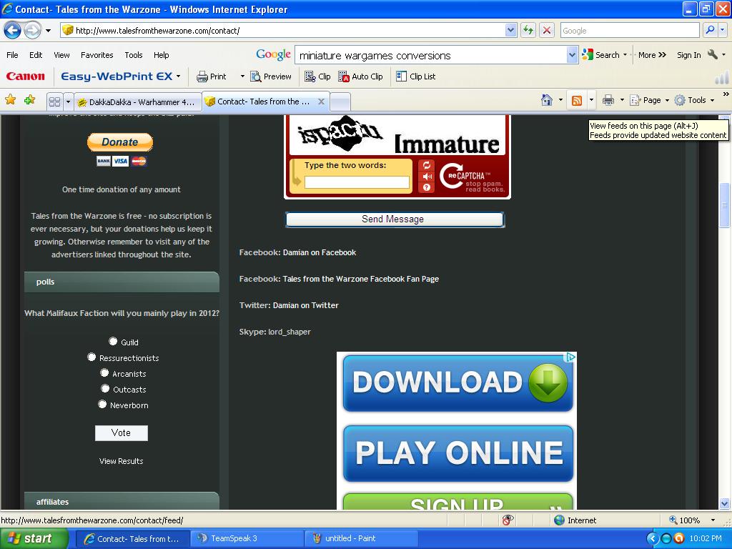
Task: Click the Stop loading X icon
Action: 547,30
